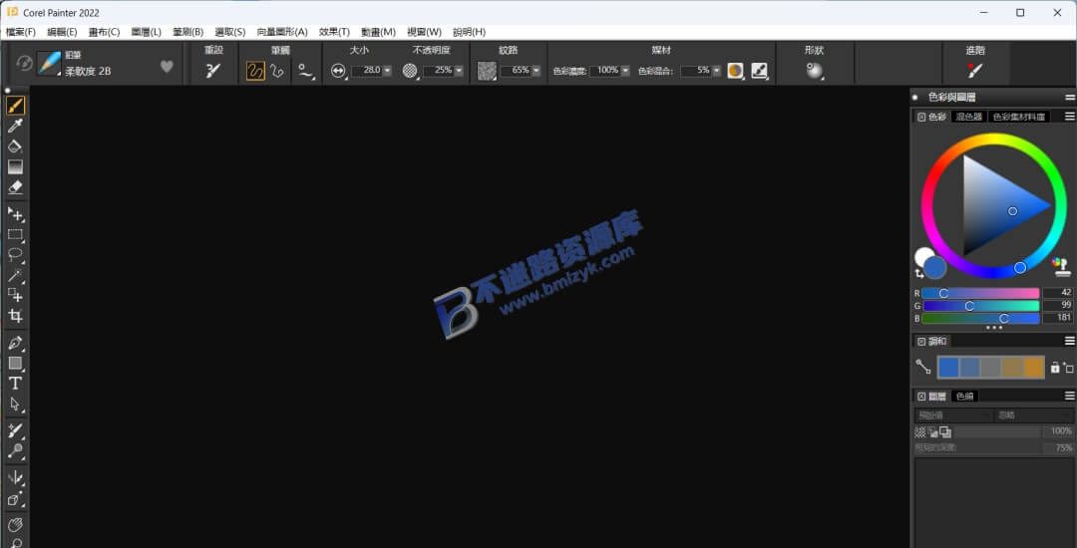Click the 重設 reset brush icon
The height and width of the screenshot is (548, 1077).
(213, 70)
